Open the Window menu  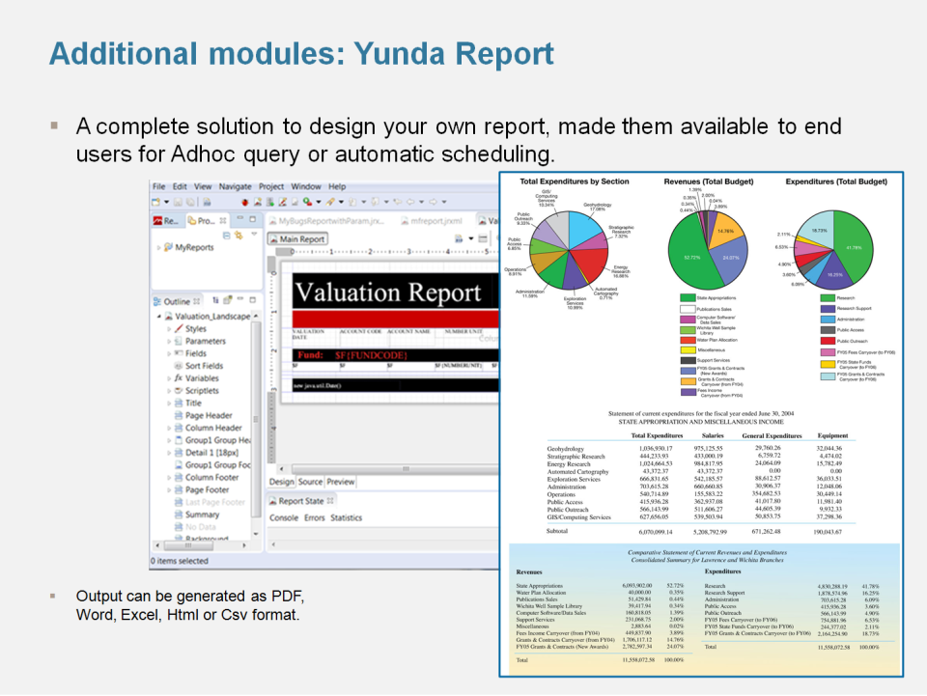(x=306, y=186)
